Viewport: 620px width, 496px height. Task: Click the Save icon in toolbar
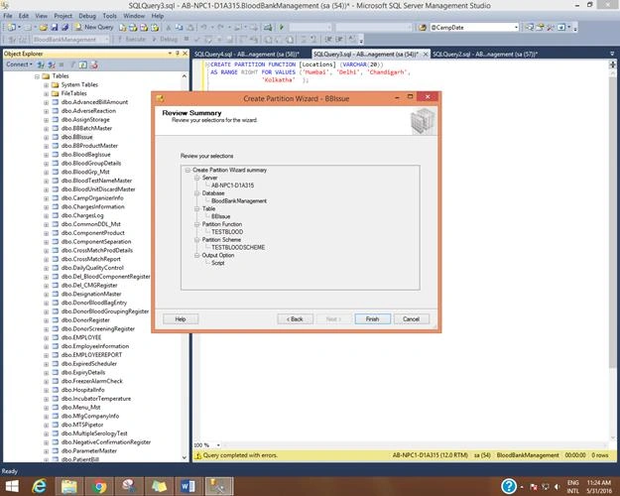[55, 28]
